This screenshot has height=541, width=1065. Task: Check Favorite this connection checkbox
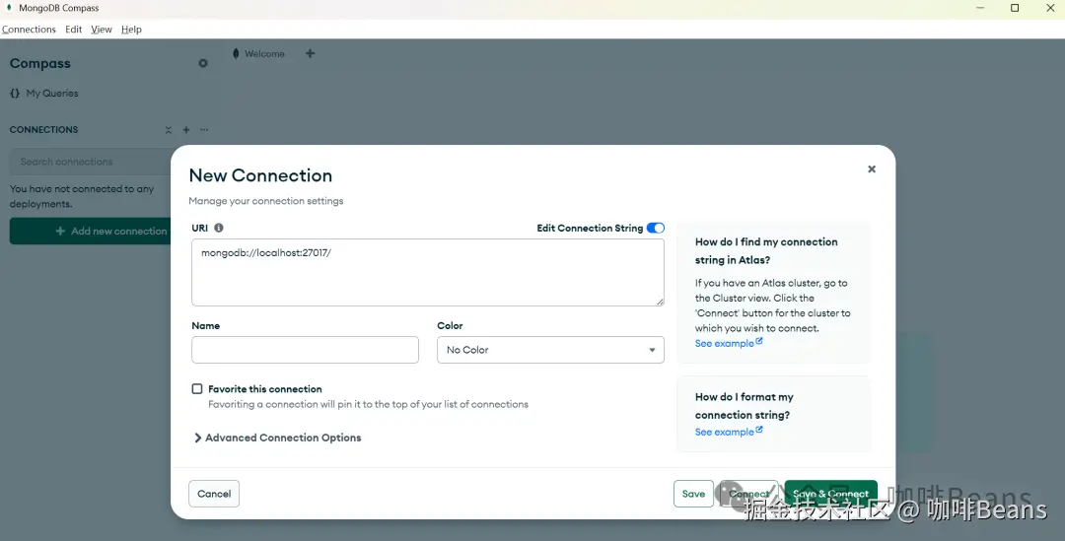pos(197,389)
